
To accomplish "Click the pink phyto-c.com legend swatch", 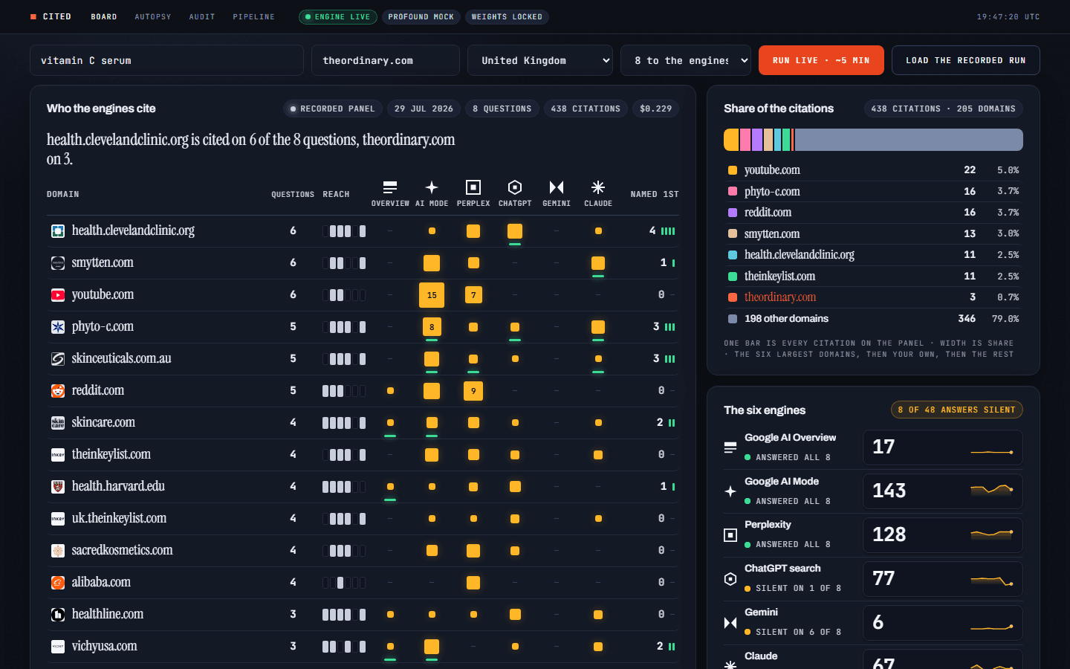I will (733, 192).
